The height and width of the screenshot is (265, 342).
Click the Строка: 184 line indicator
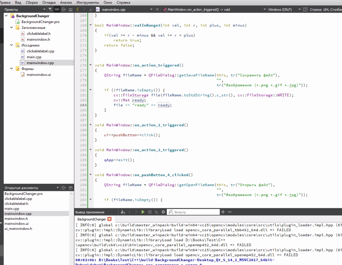[x=326, y=9]
